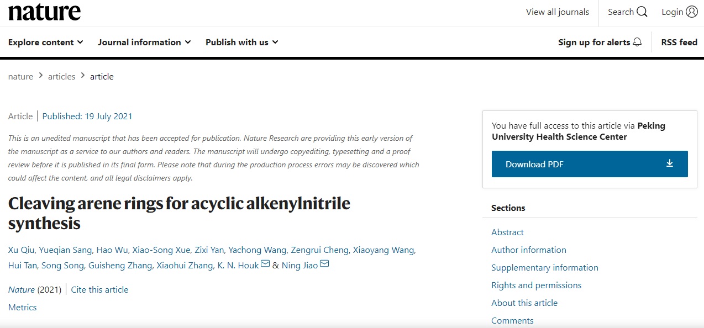Expand the Explore content menu
The width and height of the screenshot is (704, 328).
[x=45, y=43]
